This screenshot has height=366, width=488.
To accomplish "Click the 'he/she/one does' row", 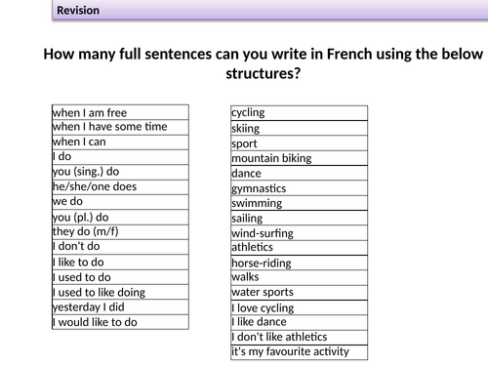I will coord(120,187).
